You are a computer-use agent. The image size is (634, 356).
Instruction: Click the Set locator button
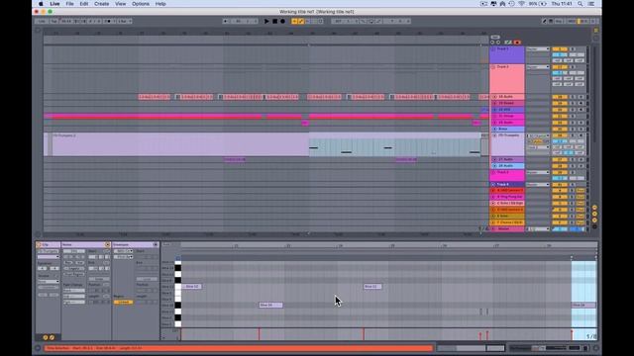click(x=495, y=37)
